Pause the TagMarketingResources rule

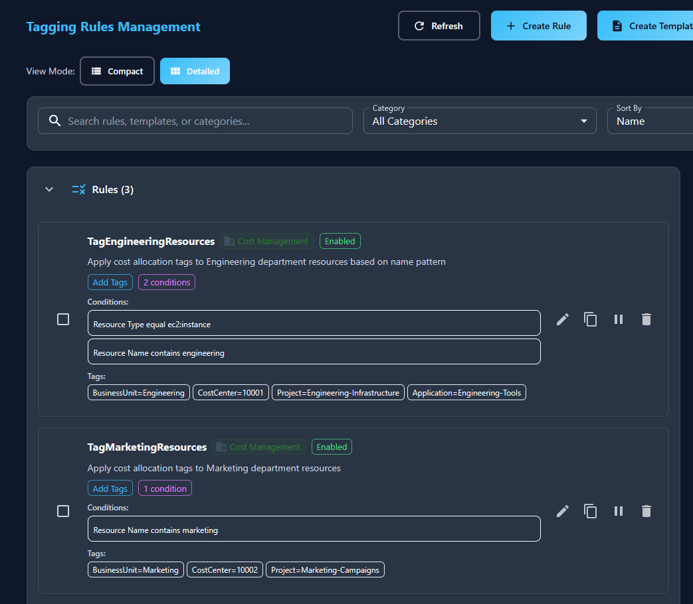click(x=618, y=511)
